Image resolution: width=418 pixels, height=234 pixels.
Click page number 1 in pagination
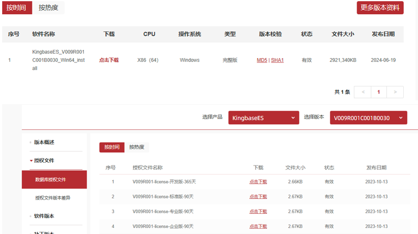click(379, 92)
